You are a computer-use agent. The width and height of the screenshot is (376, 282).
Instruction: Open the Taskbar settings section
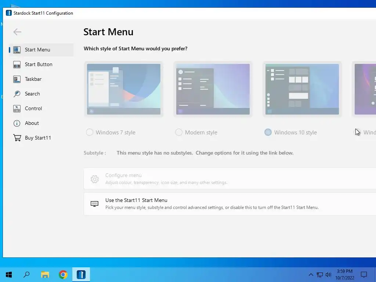[41, 79]
